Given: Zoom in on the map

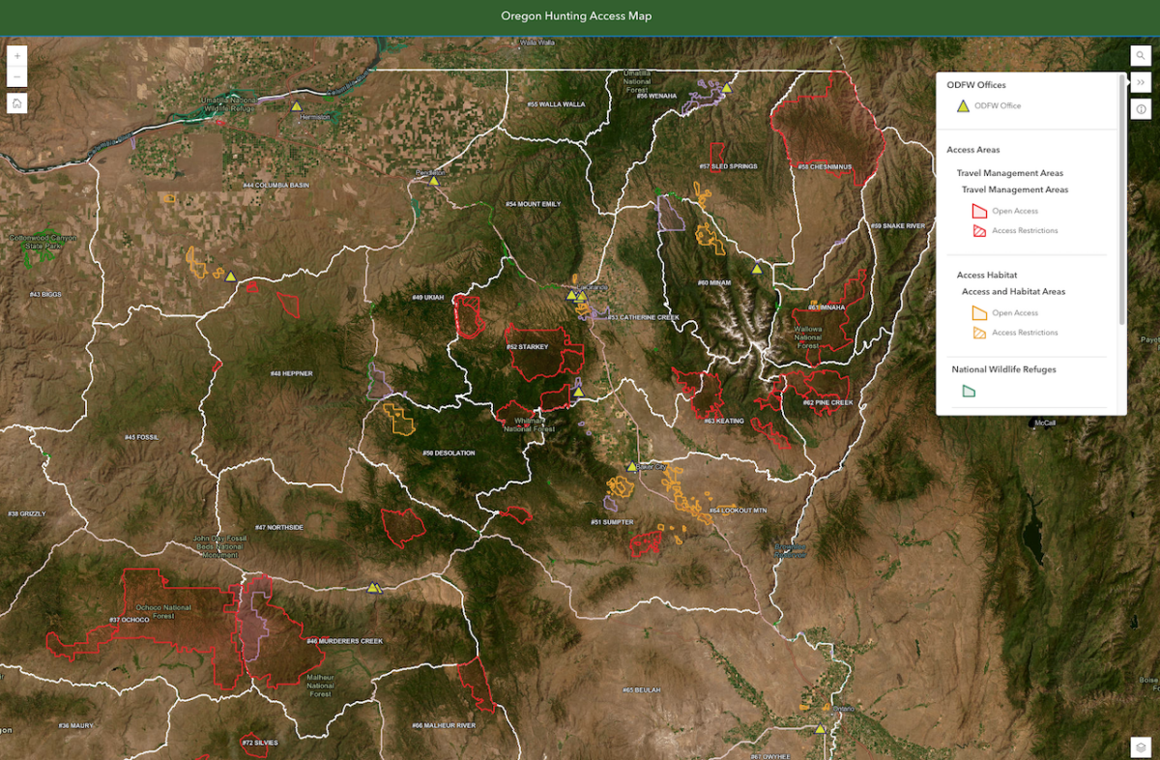Looking at the screenshot, I should [x=17, y=56].
